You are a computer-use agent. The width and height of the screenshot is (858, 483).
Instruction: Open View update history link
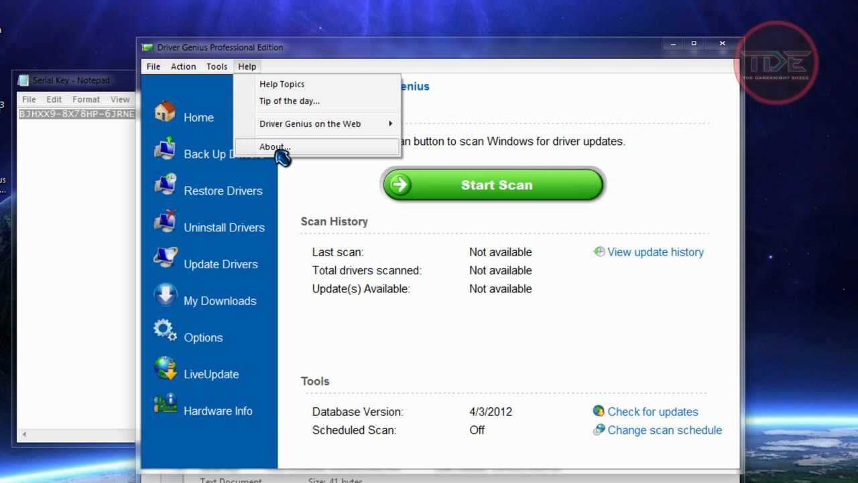click(x=655, y=252)
